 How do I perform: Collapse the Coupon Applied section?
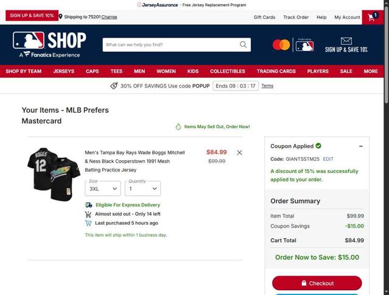pos(361,146)
